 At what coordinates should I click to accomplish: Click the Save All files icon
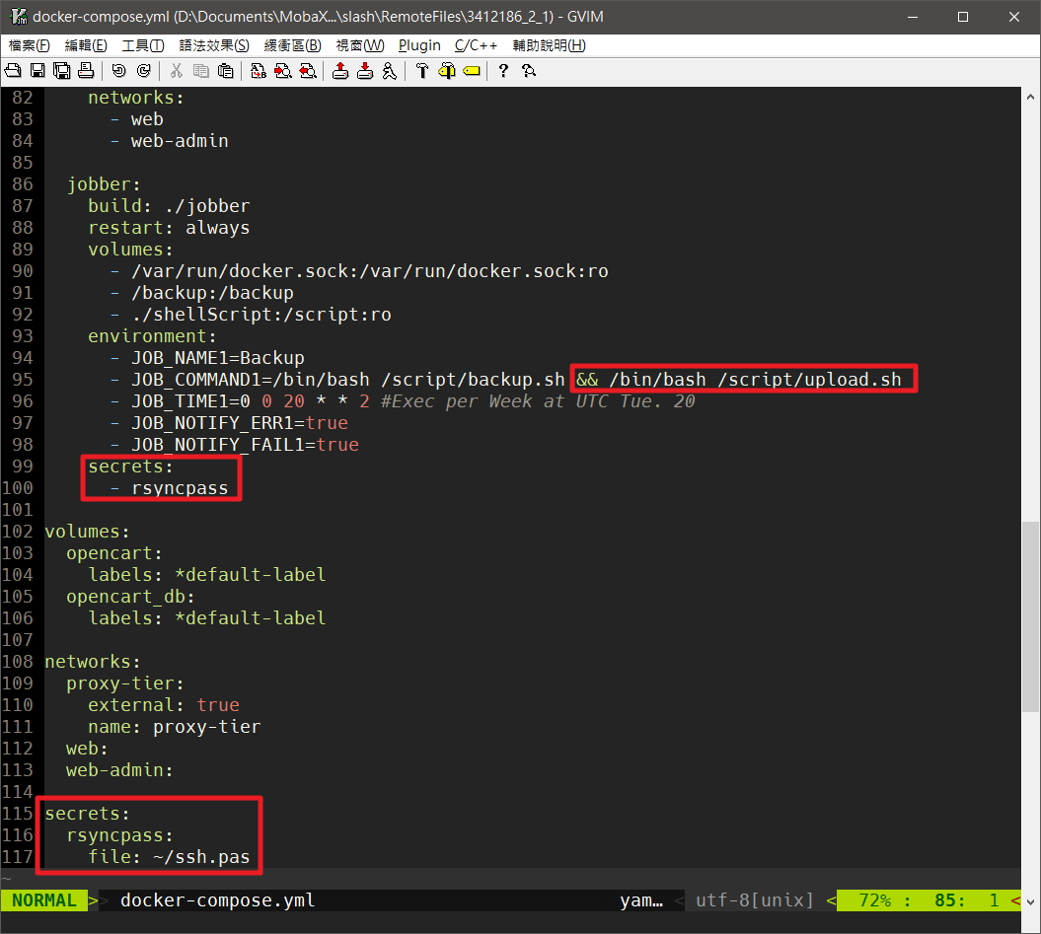tap(61, 70)
